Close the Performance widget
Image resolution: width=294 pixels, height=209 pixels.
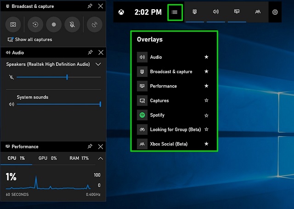click(x=101, y=146)
